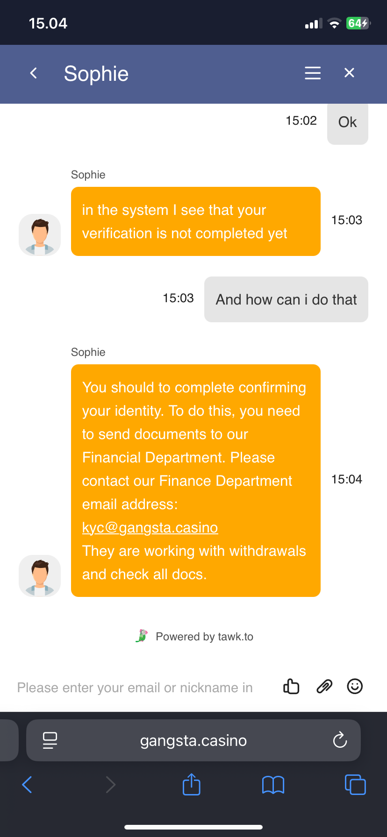Show Safari open tabs
Viewport: 387px width, 837px height.
[x=355, y=785]
